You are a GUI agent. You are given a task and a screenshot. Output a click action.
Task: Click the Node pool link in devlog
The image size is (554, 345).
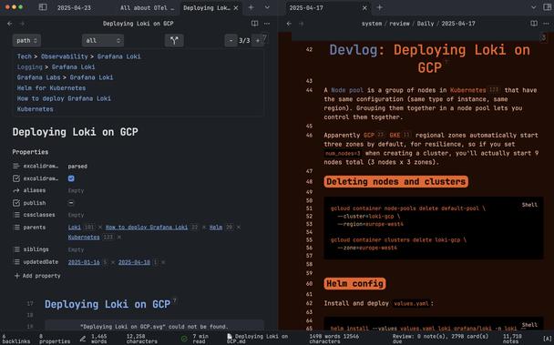[x=347, y=90]
